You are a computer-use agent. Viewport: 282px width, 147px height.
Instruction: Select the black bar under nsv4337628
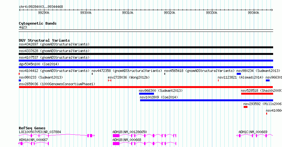(146, 54)
